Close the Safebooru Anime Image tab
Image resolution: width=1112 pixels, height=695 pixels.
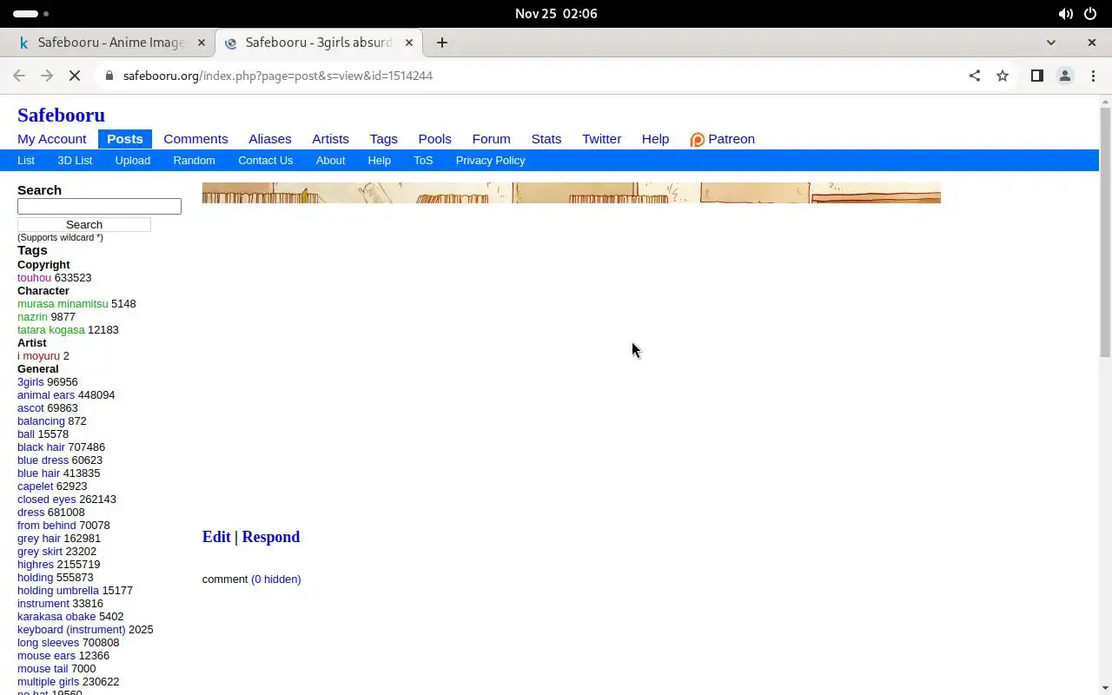coord(202,43)
